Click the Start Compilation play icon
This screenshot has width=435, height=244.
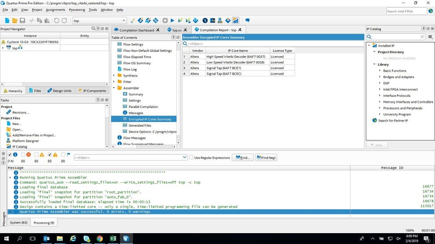(172, 20)
